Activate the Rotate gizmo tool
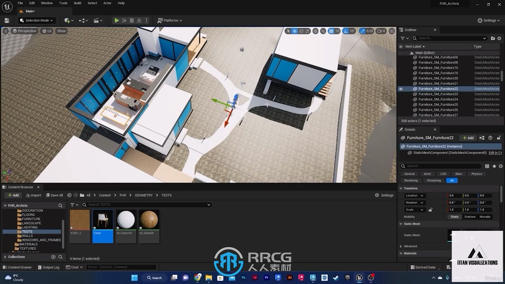Screen dimensions: 505x284 click(301, 31)
